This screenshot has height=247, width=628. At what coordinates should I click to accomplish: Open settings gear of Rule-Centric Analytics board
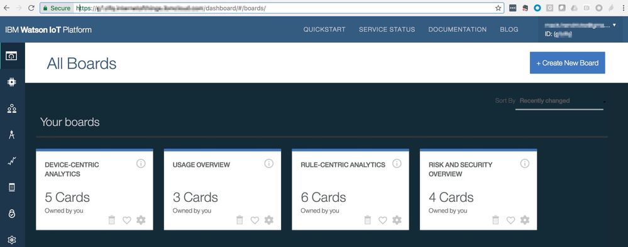coord(397,220)
